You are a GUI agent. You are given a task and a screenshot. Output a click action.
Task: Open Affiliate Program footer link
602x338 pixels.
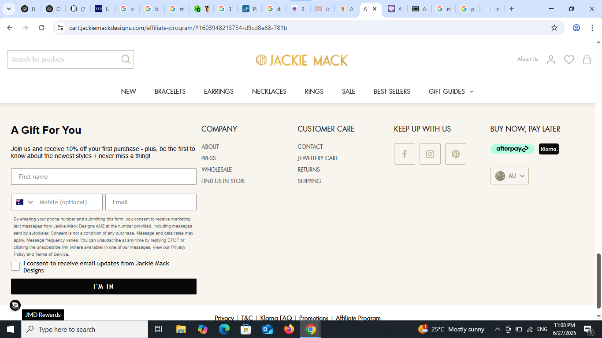tap(358, 318)
